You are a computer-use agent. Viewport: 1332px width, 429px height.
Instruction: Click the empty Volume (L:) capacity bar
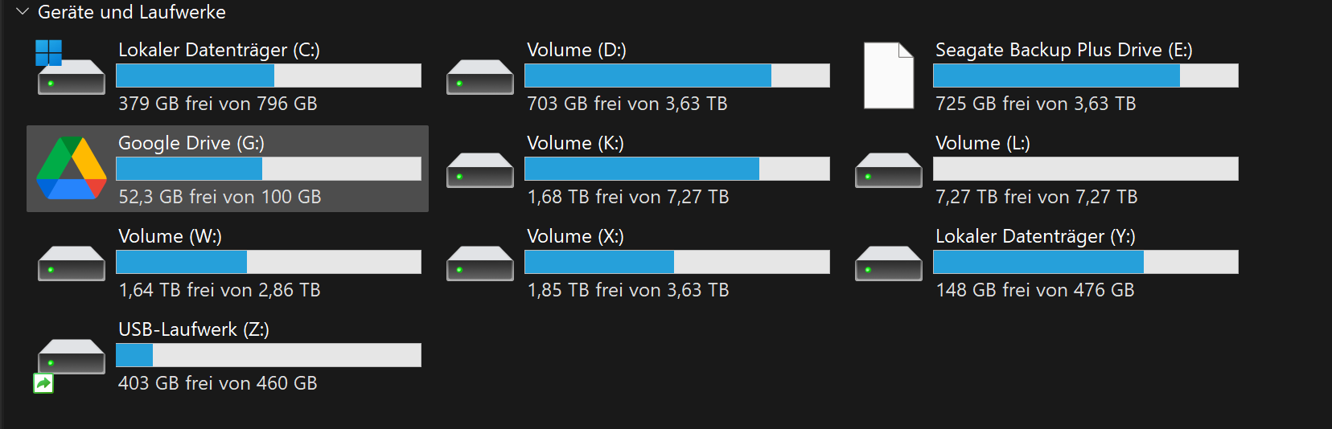tap(1086, 169)
